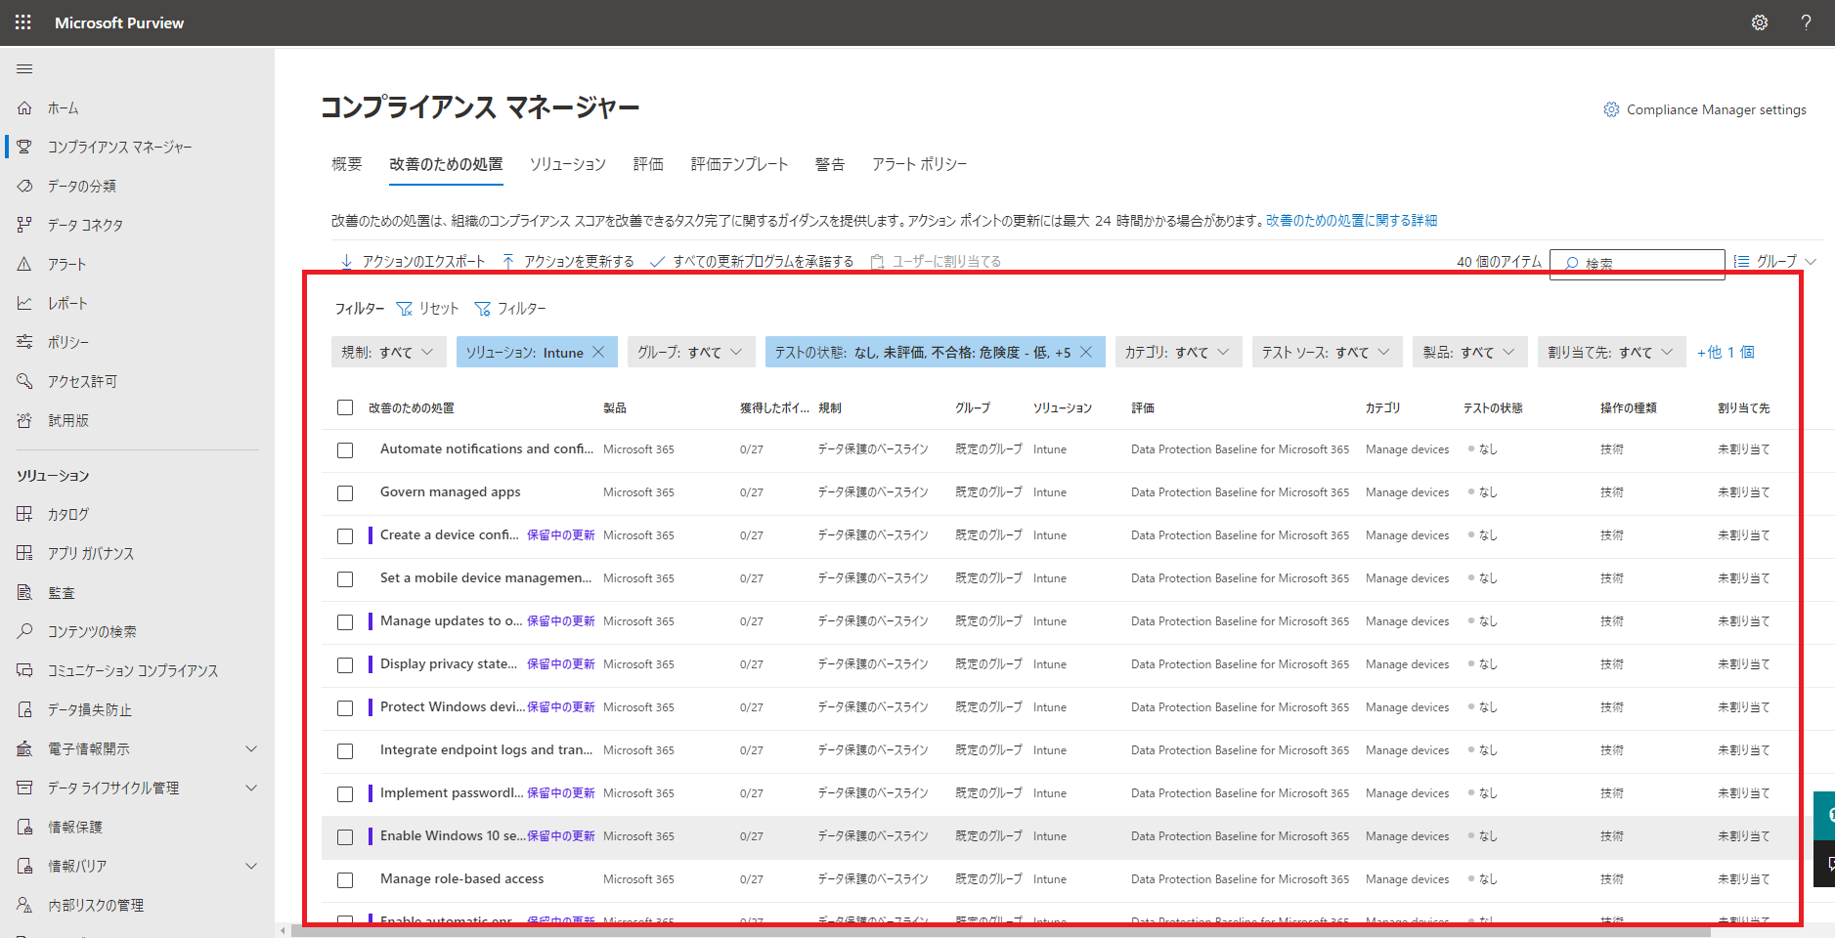This screenshot has width=1835, height=938.
Task: Open レポート chart icon
Action: (x=24, y=303)
